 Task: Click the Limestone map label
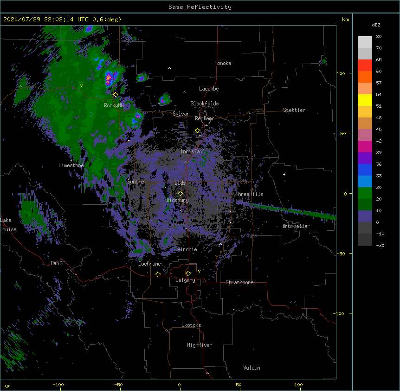(71, 165)
